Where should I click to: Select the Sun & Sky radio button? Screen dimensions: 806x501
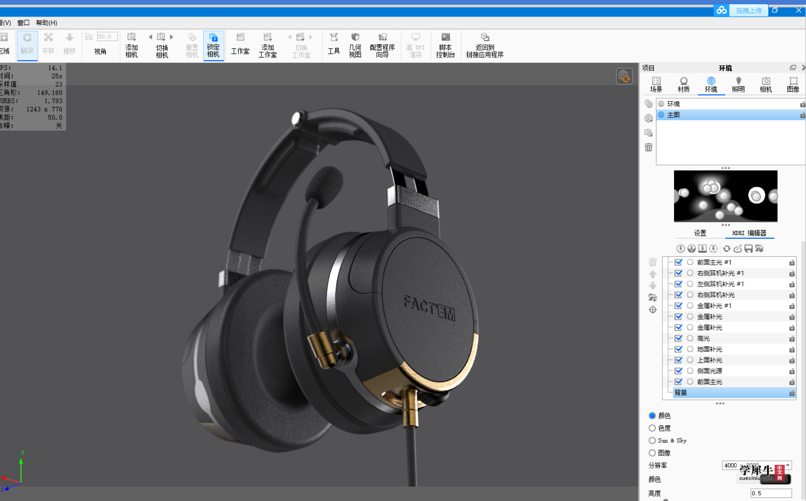pos(652,440)
